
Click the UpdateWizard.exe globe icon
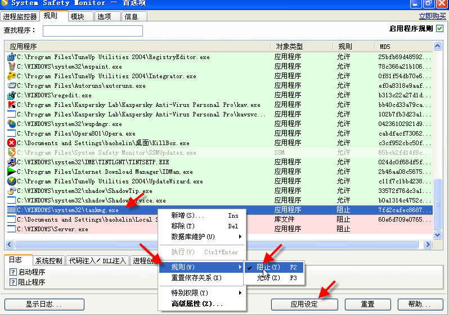(x=11, y=181)
